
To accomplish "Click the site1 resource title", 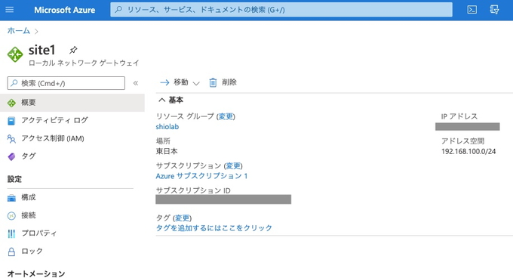I will coord(42,50).
